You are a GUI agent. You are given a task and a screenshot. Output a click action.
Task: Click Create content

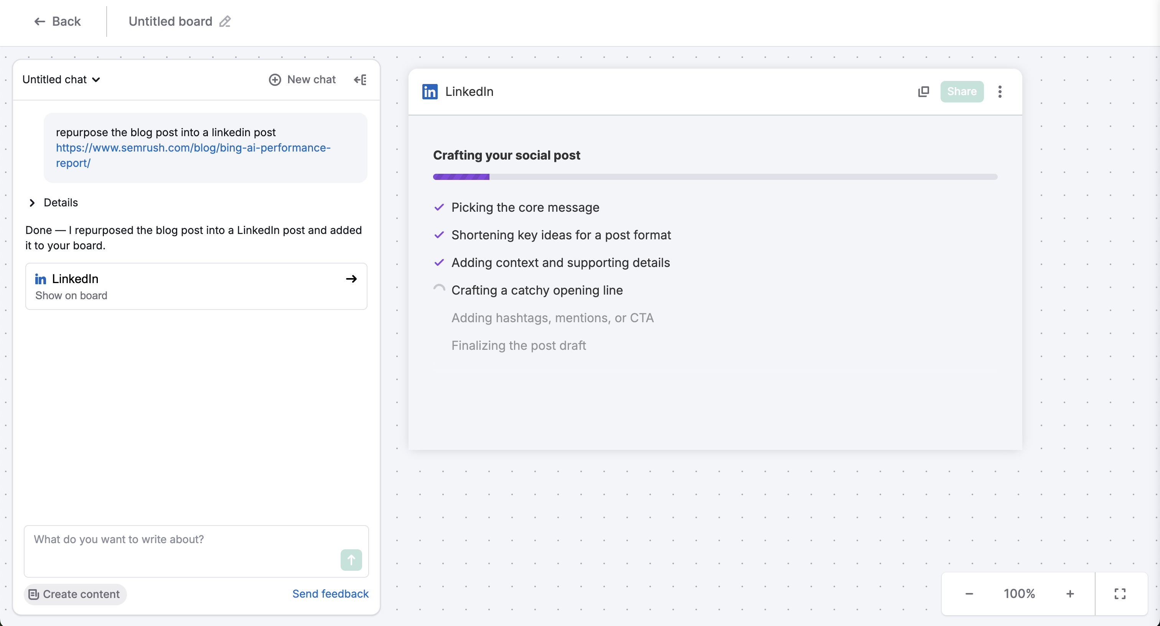74,594
